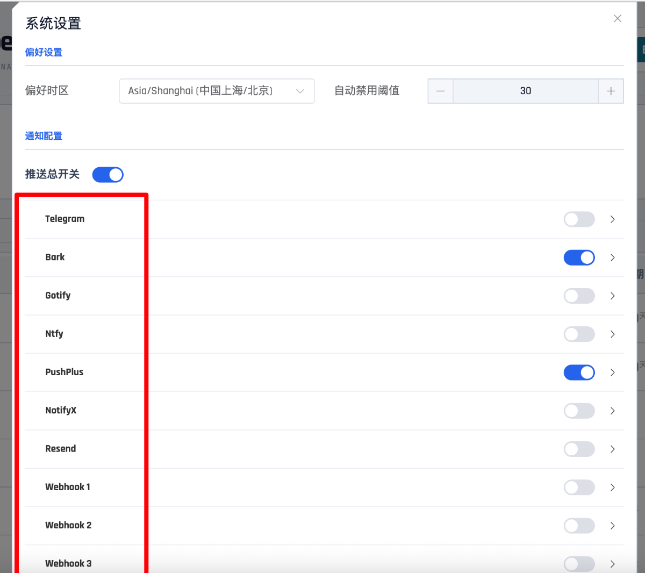Select the Webhook 2 channel label

tap(68, 525)
